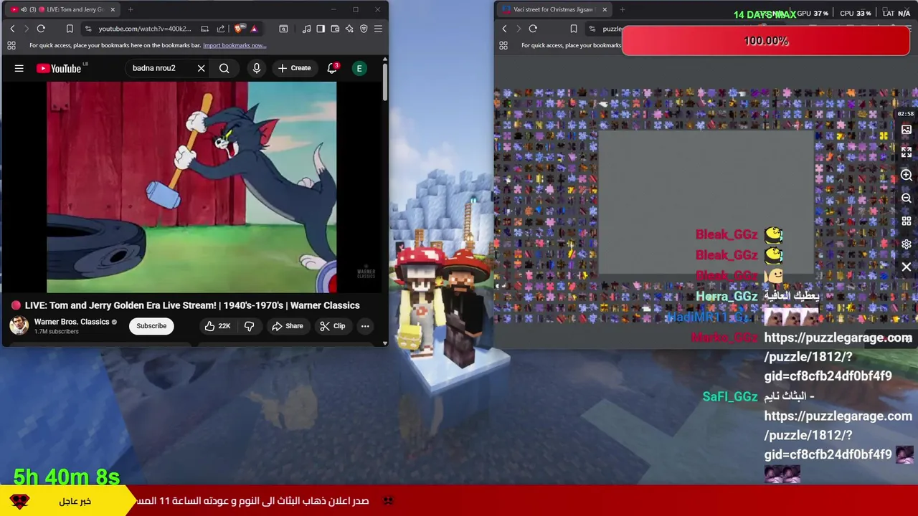Open Warner Bros. Classics channel name link
This screenshot has height=516, width=918.
(x=72, y=322)
